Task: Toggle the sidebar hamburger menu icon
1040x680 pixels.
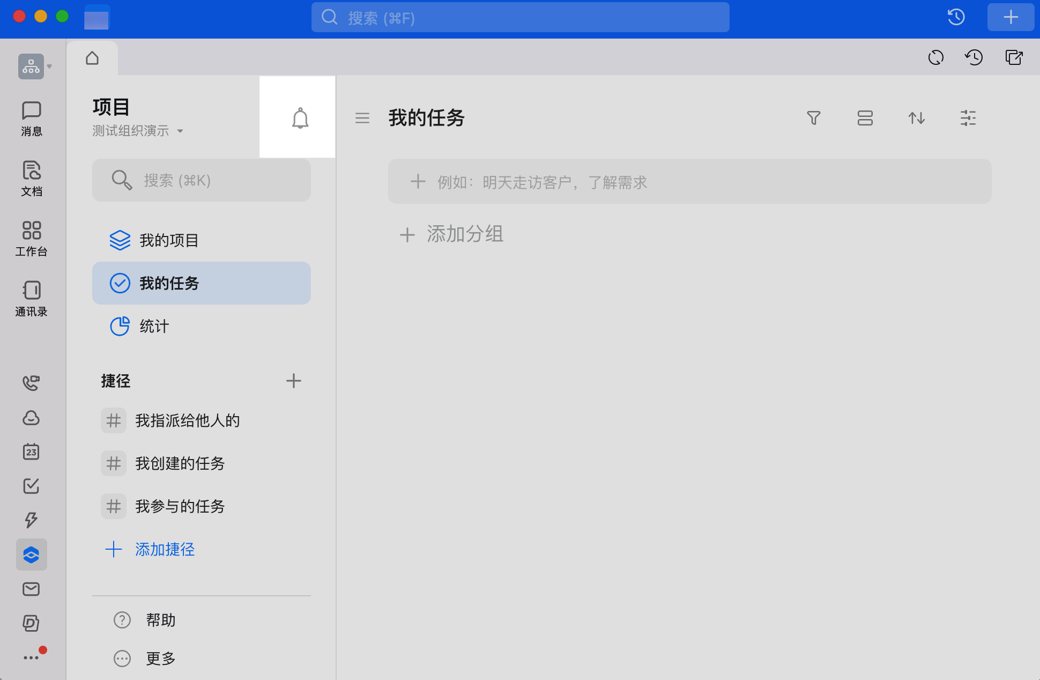Action: coord(362,118)
